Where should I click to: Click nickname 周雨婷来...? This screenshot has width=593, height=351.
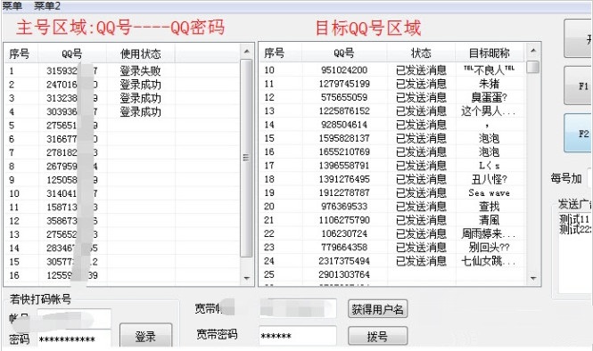[488, 233]
